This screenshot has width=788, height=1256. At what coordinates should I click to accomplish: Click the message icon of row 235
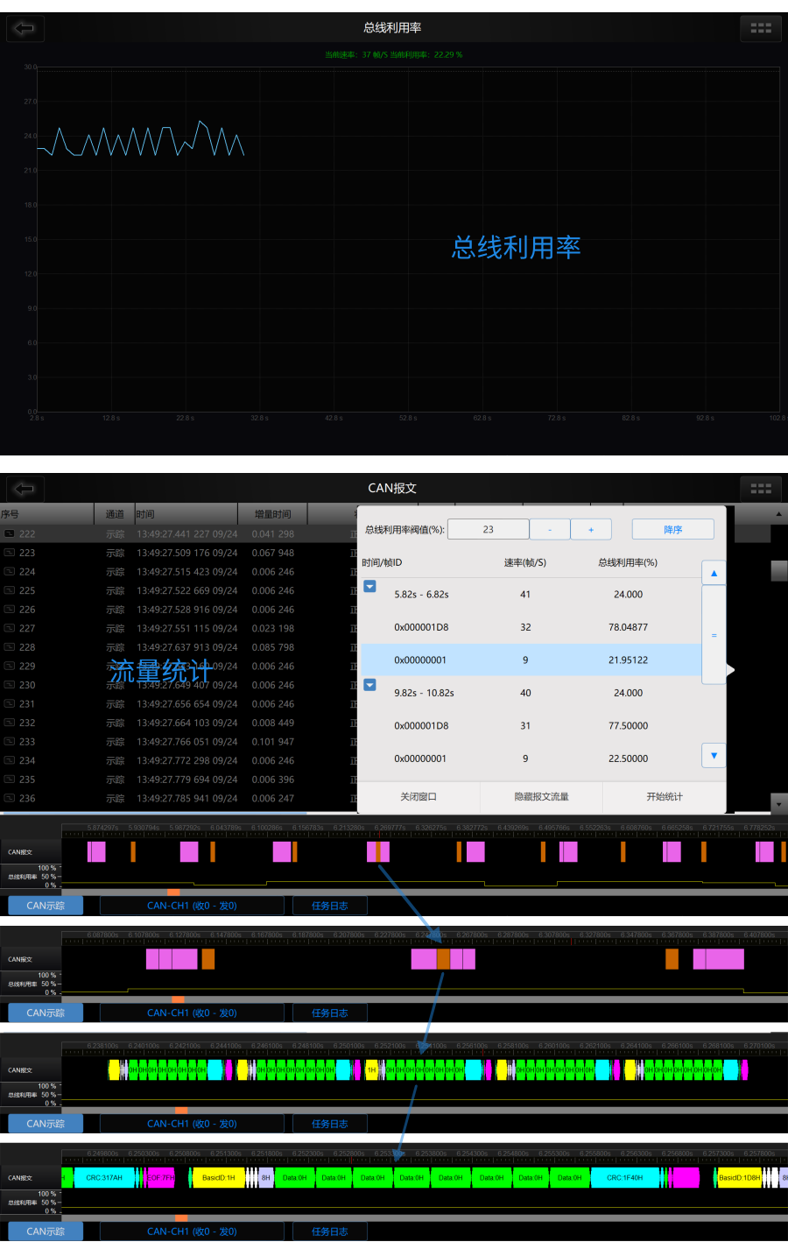(x=9, y=780)
